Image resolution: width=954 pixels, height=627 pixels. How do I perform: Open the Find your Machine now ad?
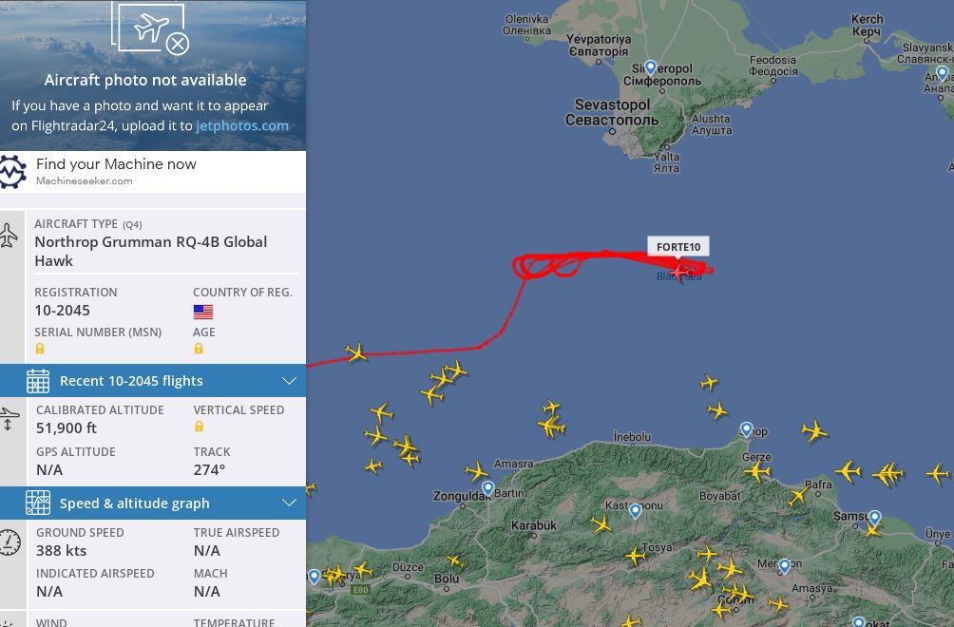pyautogui.click(x=153, y=172)
